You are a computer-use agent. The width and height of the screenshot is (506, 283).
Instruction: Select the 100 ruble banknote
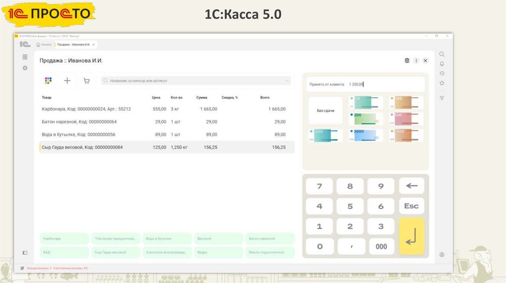pyautogui.click(x=406, y=103)
